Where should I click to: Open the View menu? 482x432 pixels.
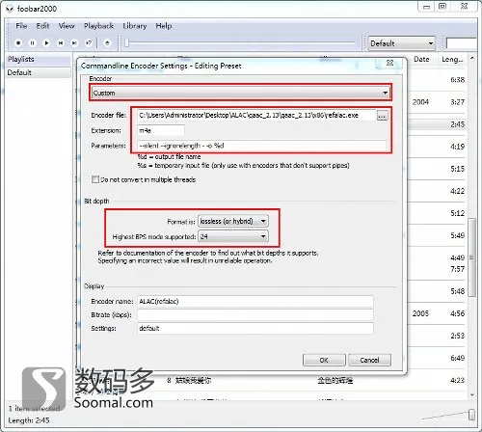click(67, 26)
